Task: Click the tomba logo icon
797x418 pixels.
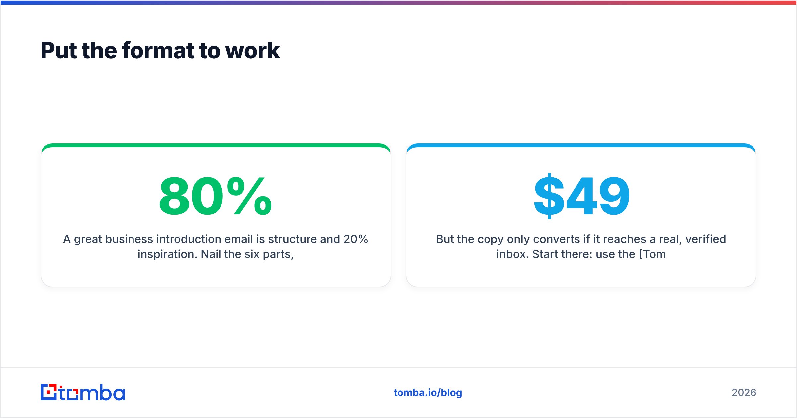Action: 48,392
